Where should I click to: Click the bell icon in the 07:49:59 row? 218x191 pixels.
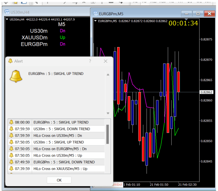point(11,162)
